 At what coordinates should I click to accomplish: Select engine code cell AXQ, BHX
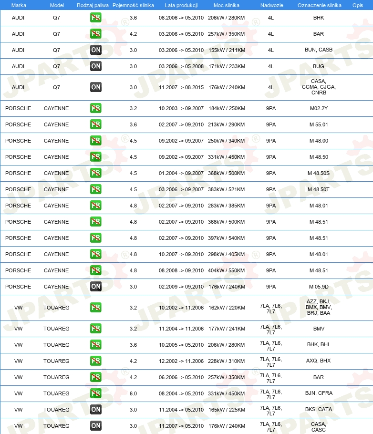point(319,361)
